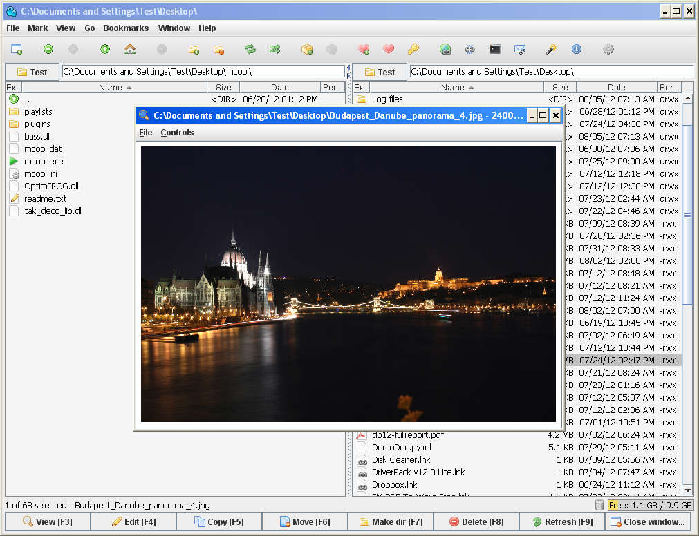Image resolution: width=699 pixels, height=536 pixels.
Task: Go to parent folder with up arrow icon
Action: [105, 49]
